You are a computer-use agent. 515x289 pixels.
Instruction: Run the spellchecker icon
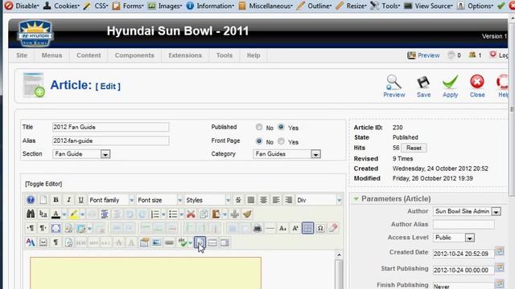(x=183, y=242)
